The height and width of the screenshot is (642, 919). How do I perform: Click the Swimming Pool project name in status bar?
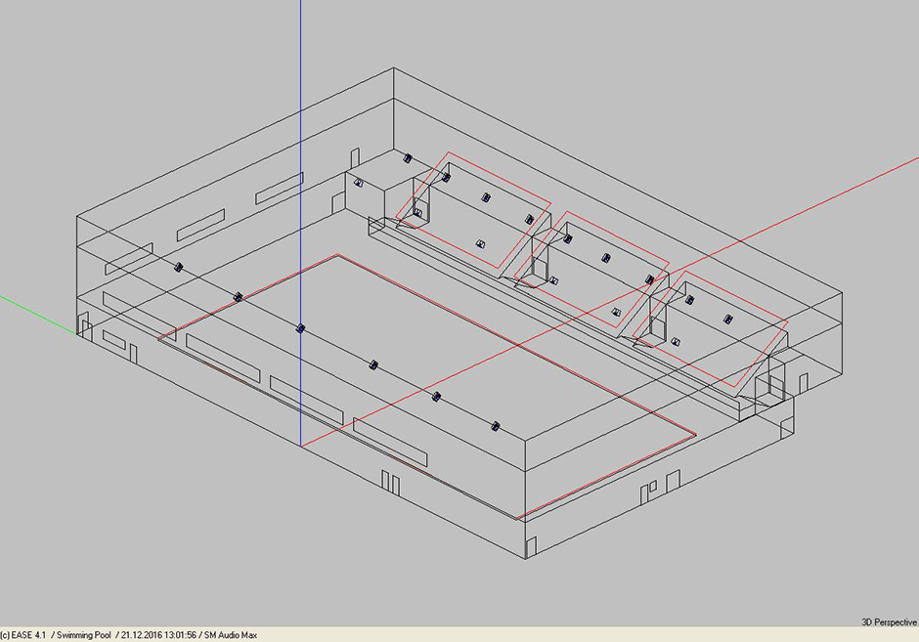[x=84, y=635]
